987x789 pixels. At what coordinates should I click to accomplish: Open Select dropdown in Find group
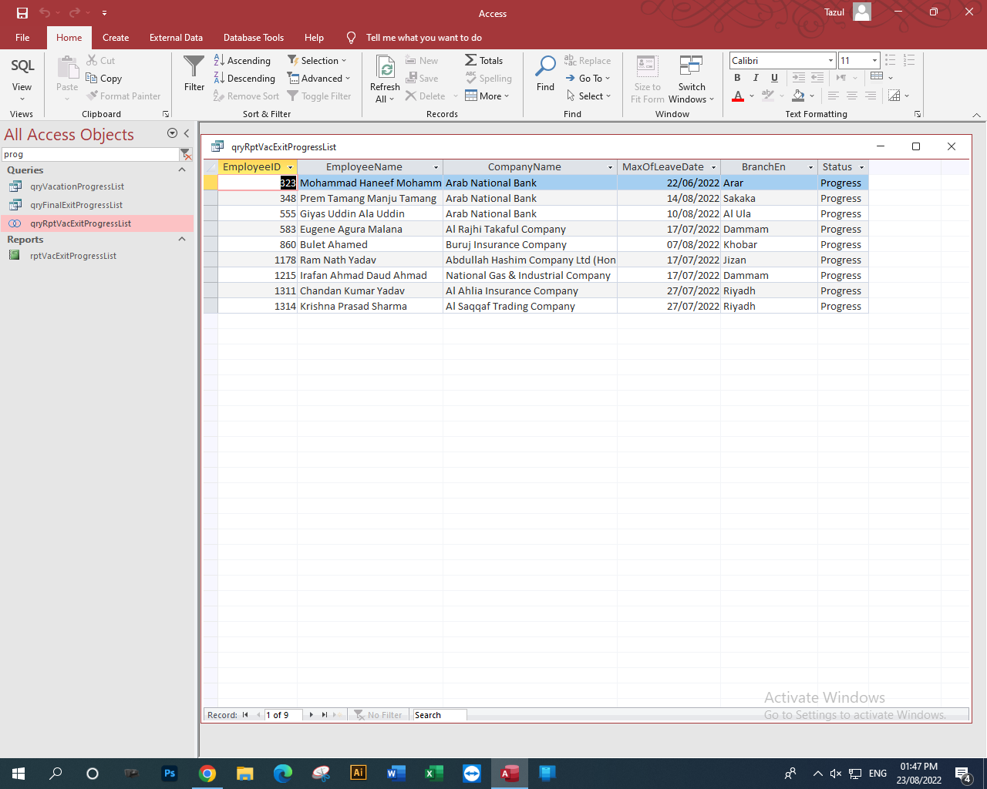pos(588,96)
